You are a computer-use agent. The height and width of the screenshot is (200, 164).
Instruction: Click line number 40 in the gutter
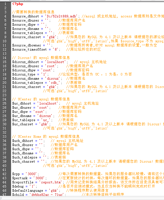[4, 166]
